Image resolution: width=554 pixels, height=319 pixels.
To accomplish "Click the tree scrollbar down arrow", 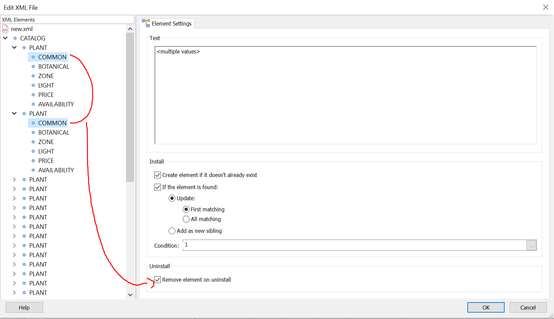I will click(x=130, y=295).
